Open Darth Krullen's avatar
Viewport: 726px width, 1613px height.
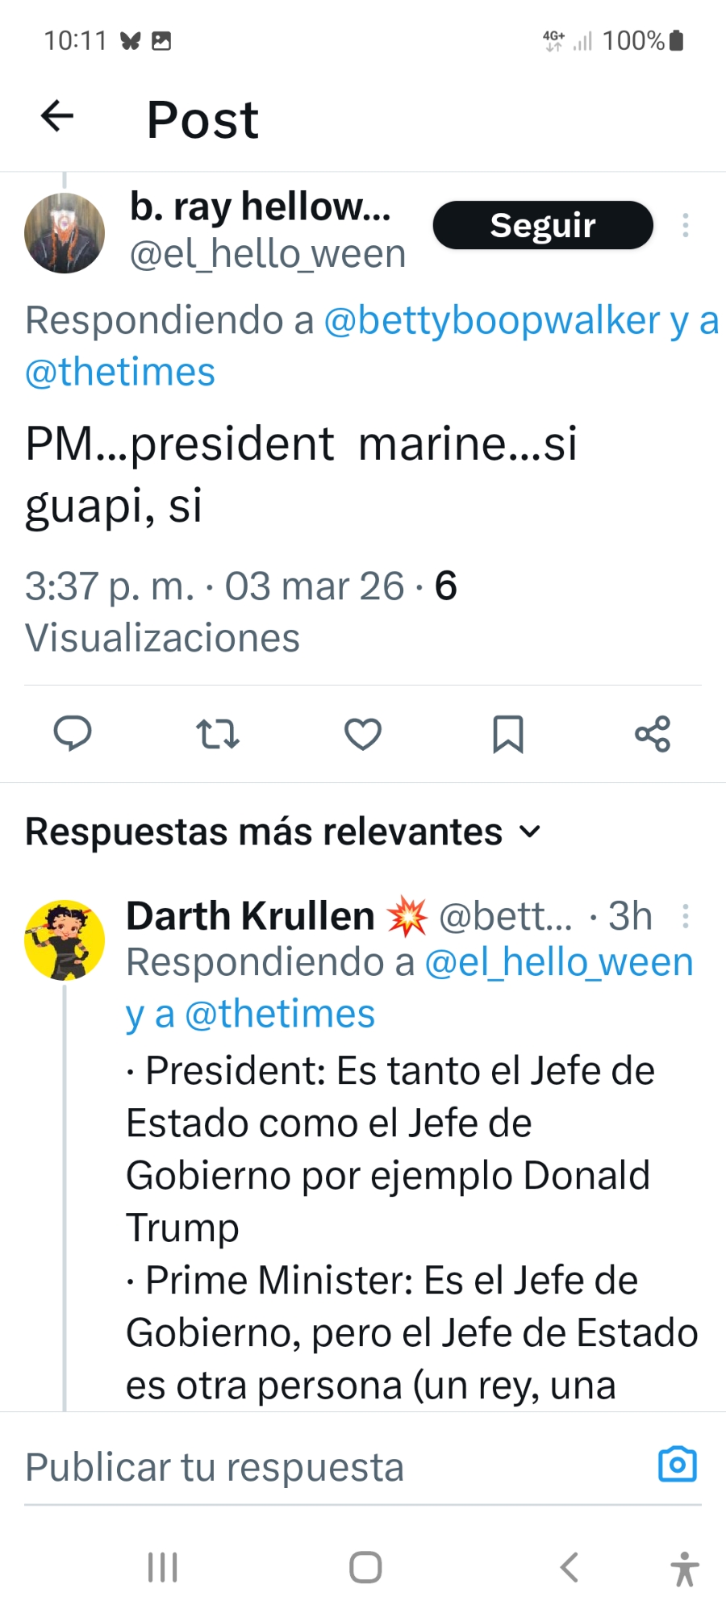point(65,940)
